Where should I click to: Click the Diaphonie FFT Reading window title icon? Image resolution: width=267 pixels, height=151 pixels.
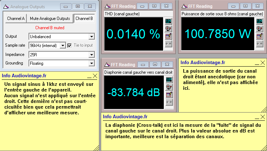[107, 64]
